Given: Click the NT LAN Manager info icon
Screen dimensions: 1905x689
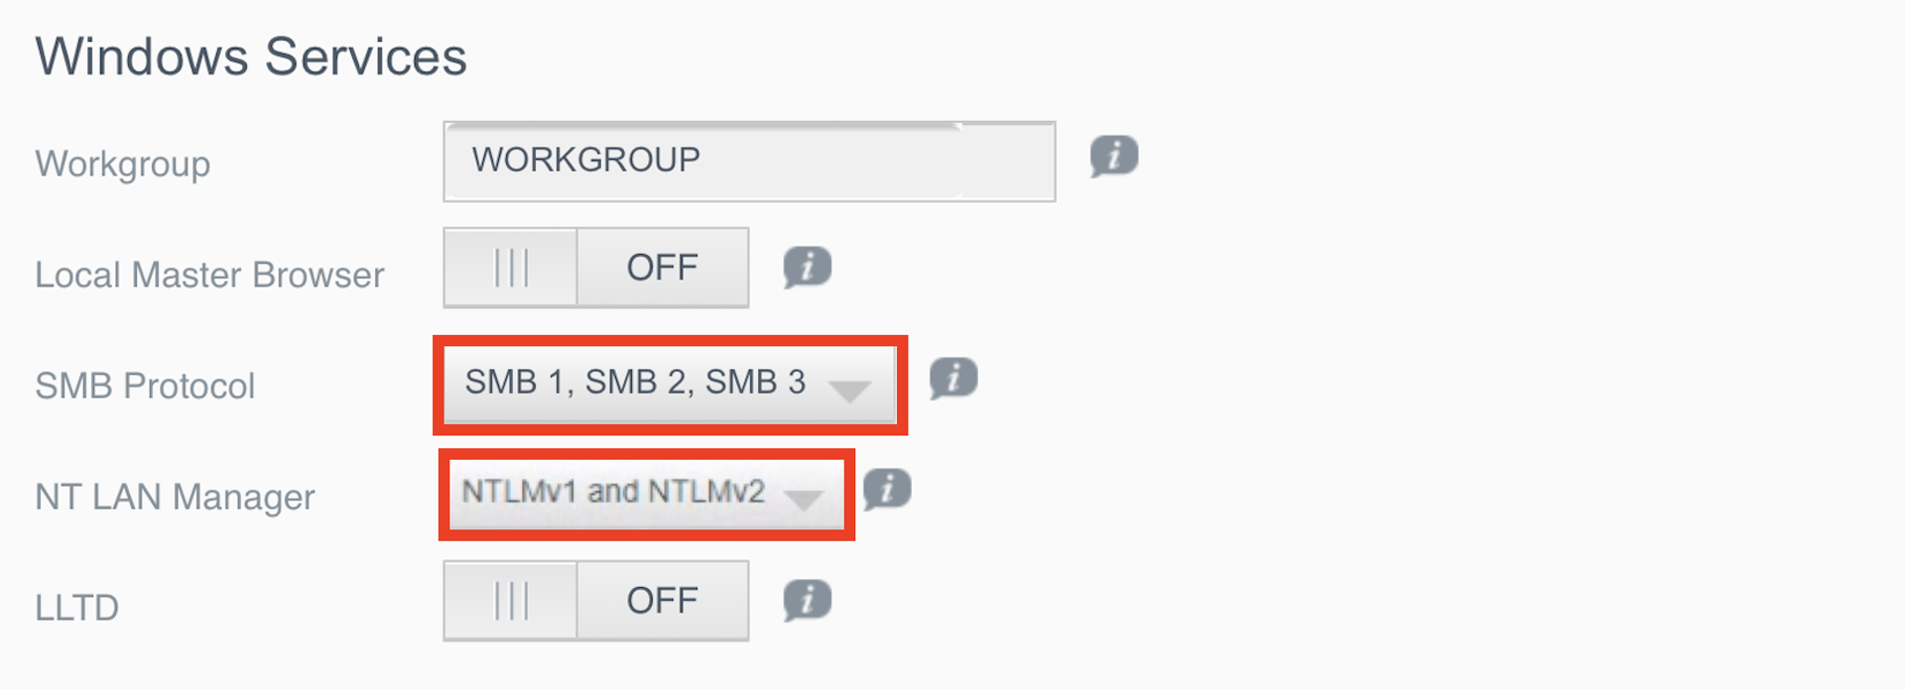Looking at the screenshot, I should [886, 489].
